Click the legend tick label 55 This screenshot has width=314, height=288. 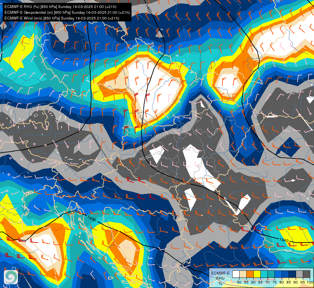(x=246, y=282)
